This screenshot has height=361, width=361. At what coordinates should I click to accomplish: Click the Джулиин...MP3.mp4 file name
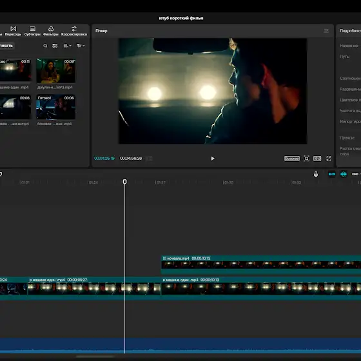click(55, 87)
